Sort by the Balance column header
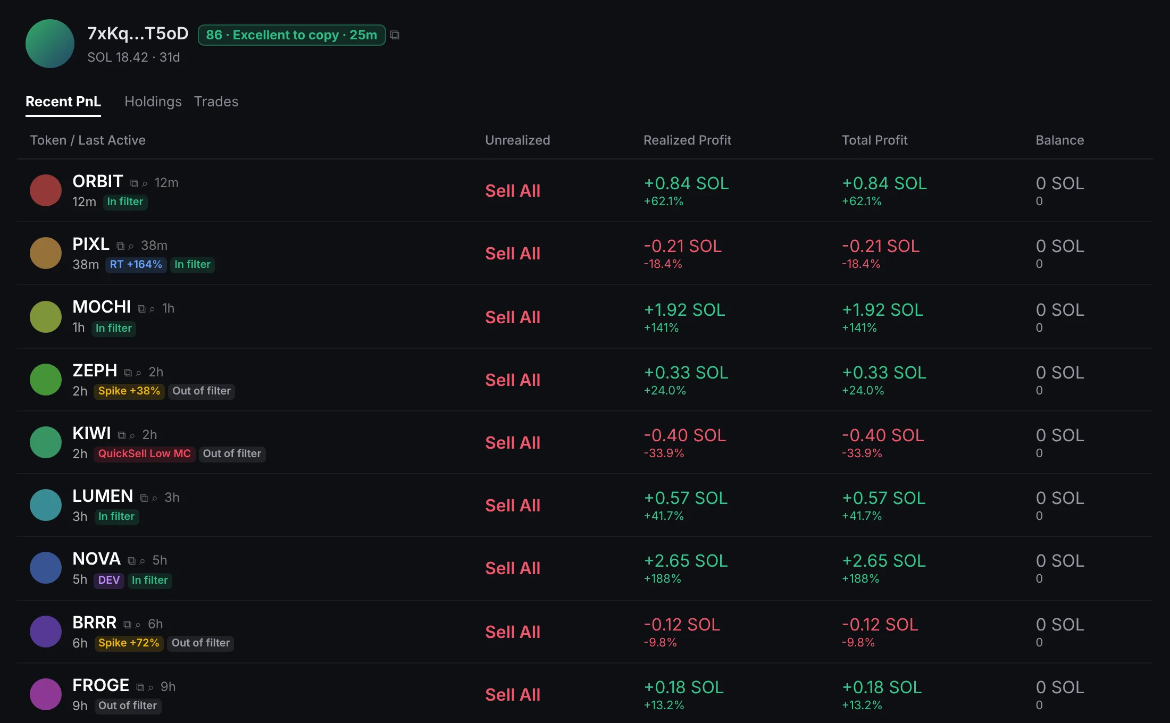 [1059, 140]
